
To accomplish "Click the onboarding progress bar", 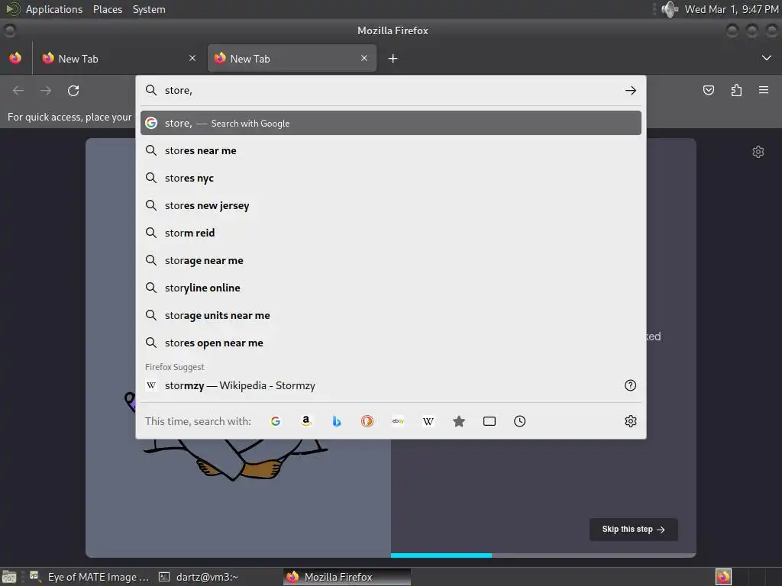I will 543,555.
